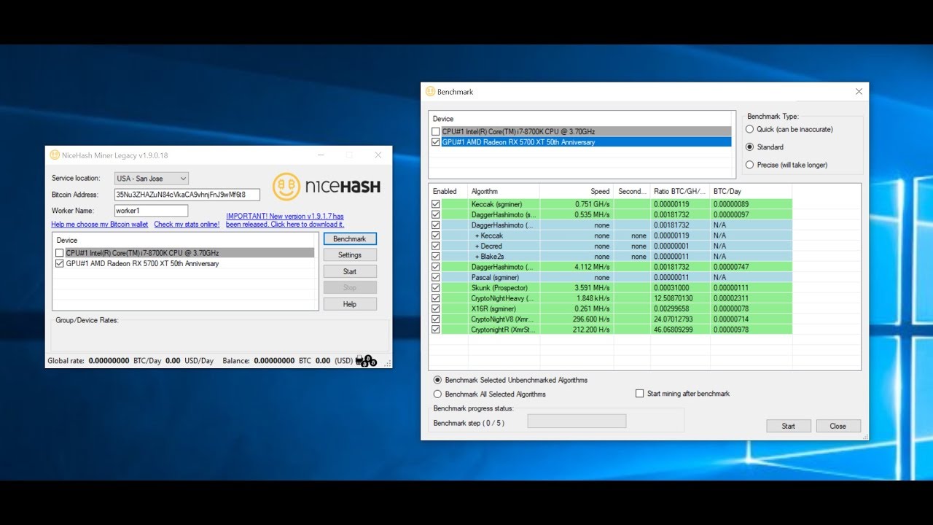Open the Service location dropdown
The image size is (933, 525).
pos(152,179)
